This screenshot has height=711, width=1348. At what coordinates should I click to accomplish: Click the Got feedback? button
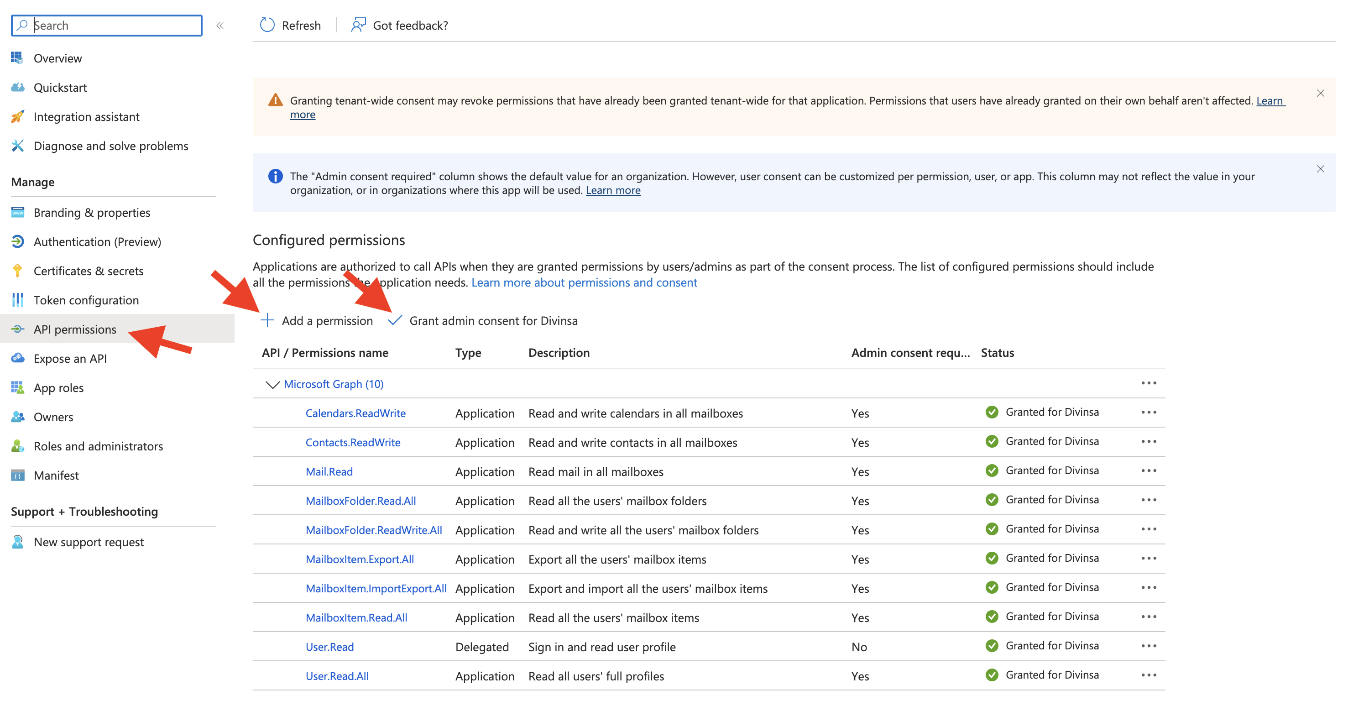(400, 25)
